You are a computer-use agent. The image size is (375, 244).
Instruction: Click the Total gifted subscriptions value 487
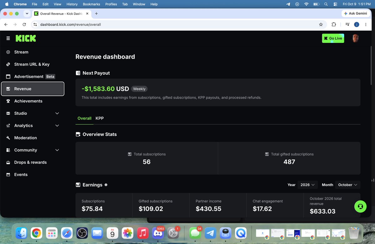pos(289,162)
